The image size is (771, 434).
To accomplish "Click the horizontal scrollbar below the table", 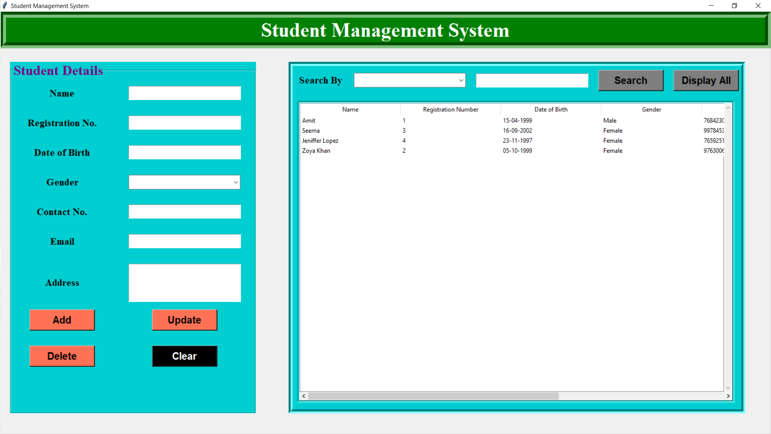I will [434, 396].
